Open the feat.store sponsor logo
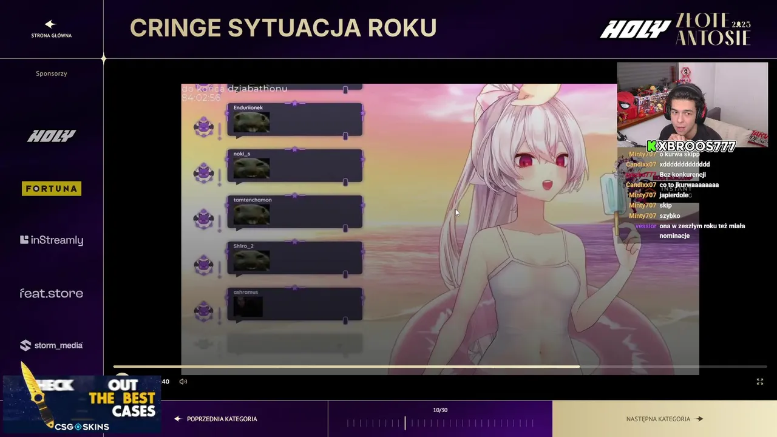 point(52,293)
